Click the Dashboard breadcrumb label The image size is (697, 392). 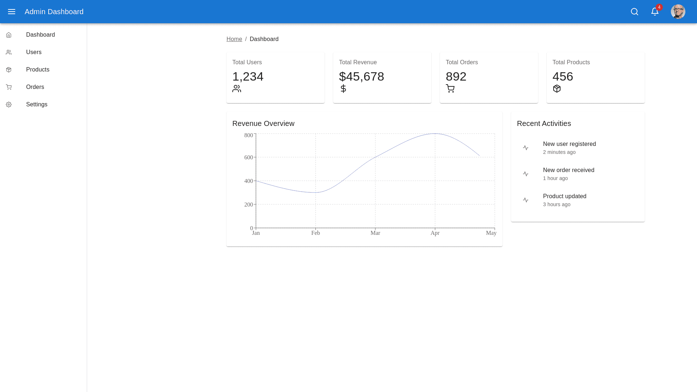tap(264, 39)
